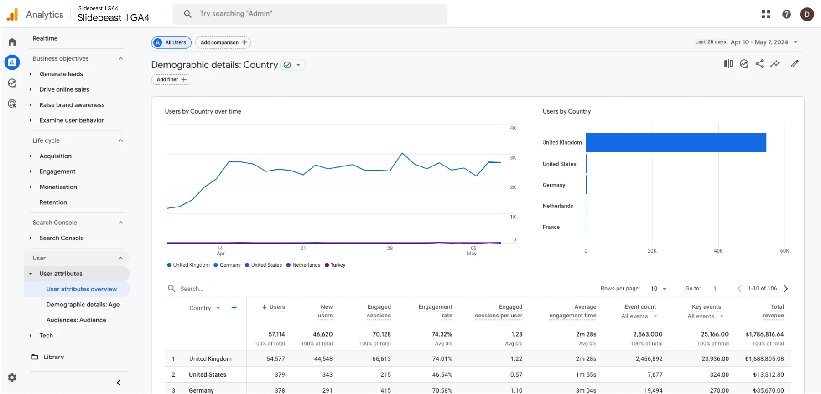Collapse the sidebar navigation arrow
The image size is (821, 394).
click(x=119, y=383)
